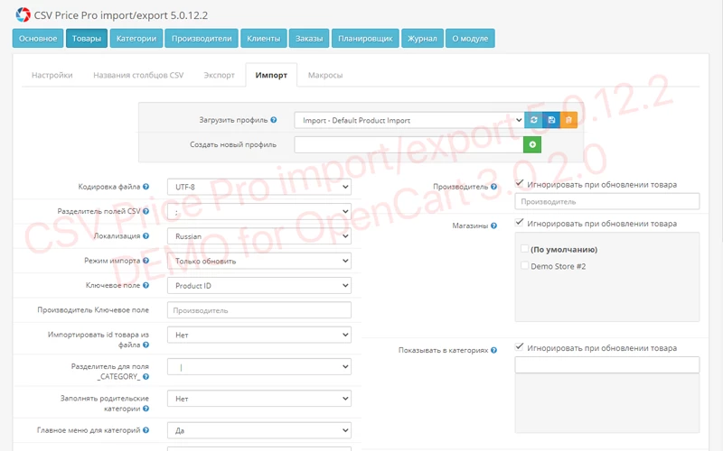Open the Кодировка файла UTF-8 dropdown
723x451 pixels.
[259, 187]
